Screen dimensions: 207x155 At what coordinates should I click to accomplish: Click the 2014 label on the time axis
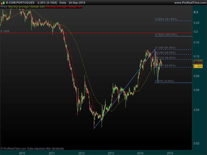(140, 153)
